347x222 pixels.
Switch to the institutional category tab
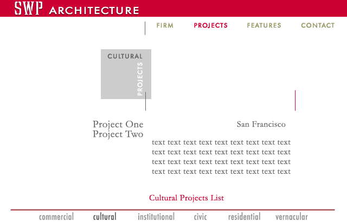tap(156, 217)
